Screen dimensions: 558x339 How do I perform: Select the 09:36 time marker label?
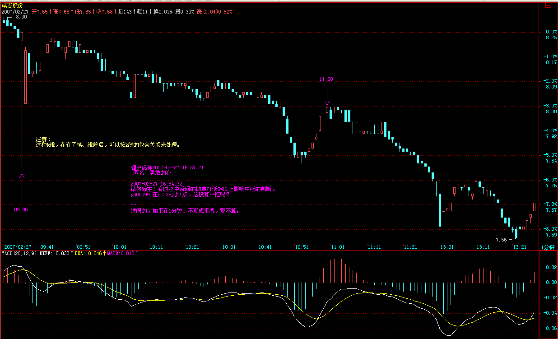coord(21,209)
